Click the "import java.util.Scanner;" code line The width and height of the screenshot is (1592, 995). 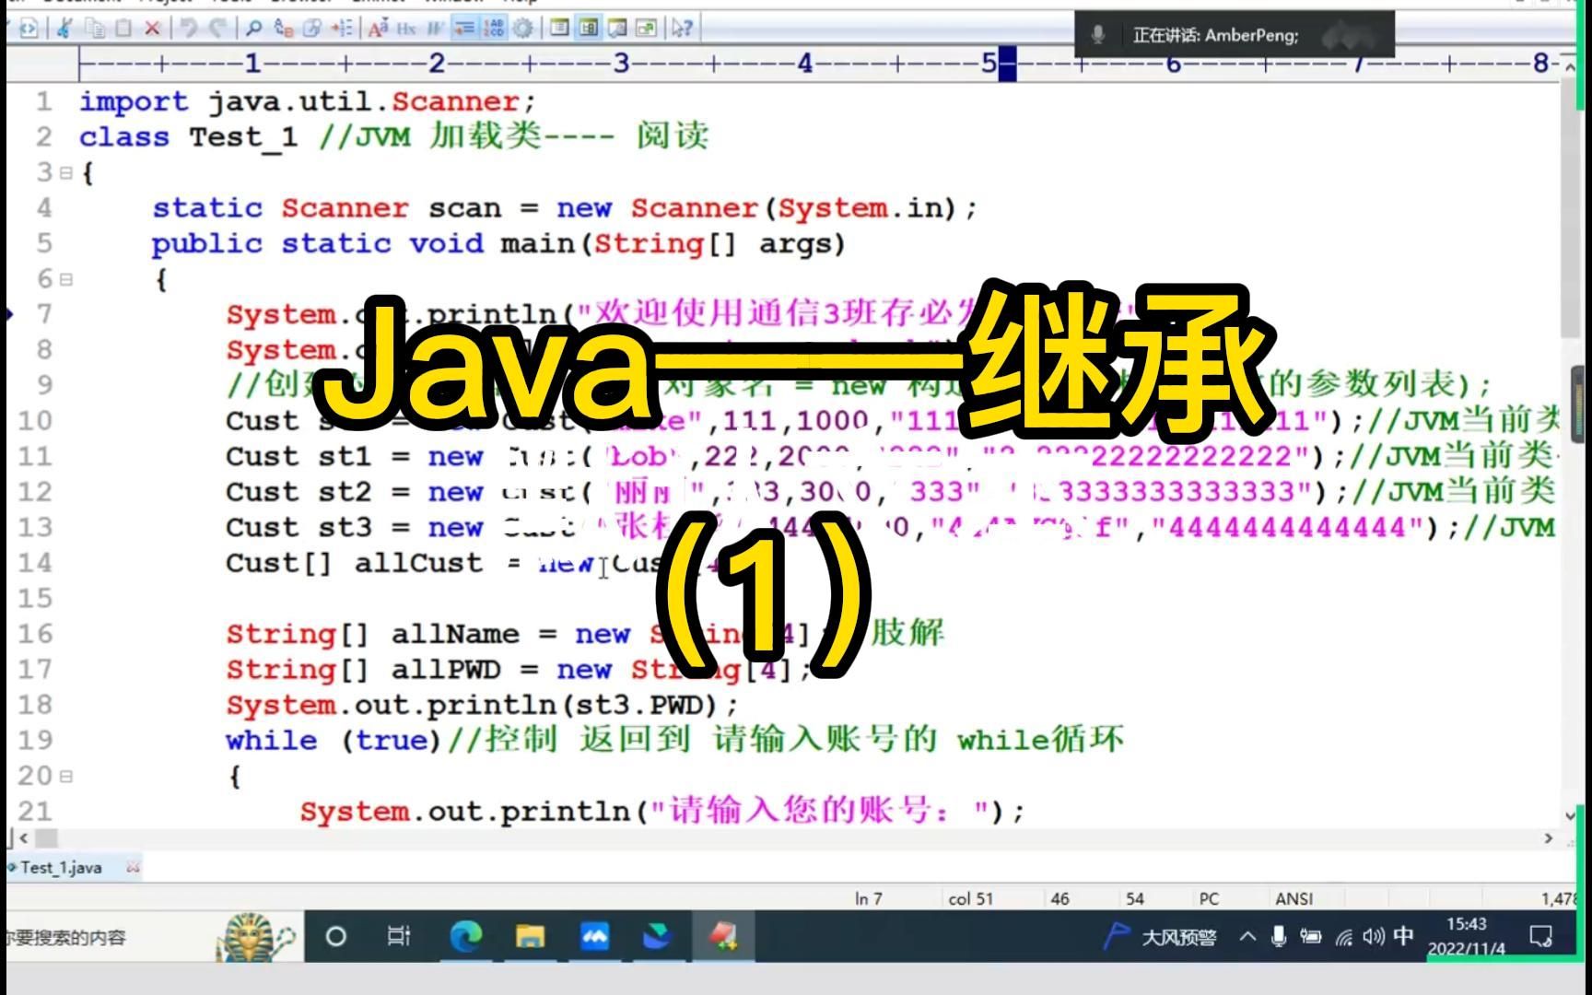pos(307,101)
